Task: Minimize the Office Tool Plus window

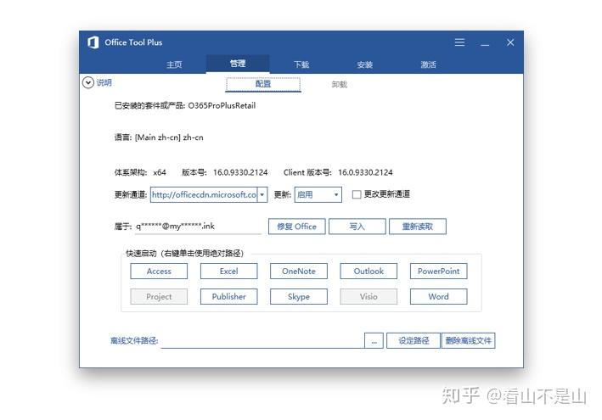Action: coord(485,42)
